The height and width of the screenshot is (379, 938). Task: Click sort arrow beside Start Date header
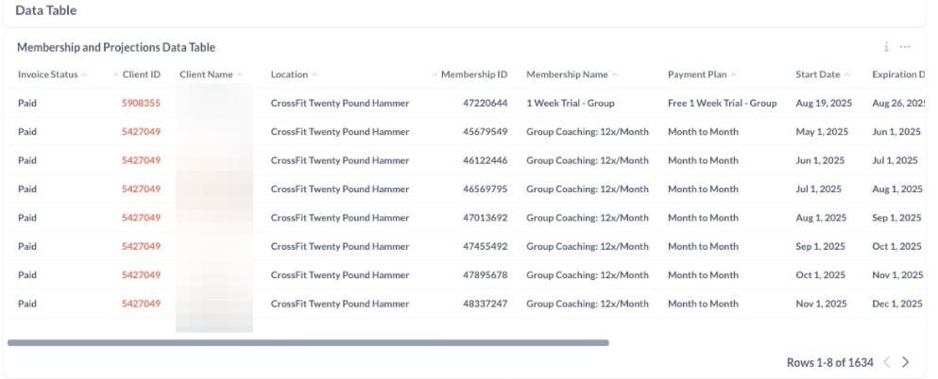coord(847,74)
